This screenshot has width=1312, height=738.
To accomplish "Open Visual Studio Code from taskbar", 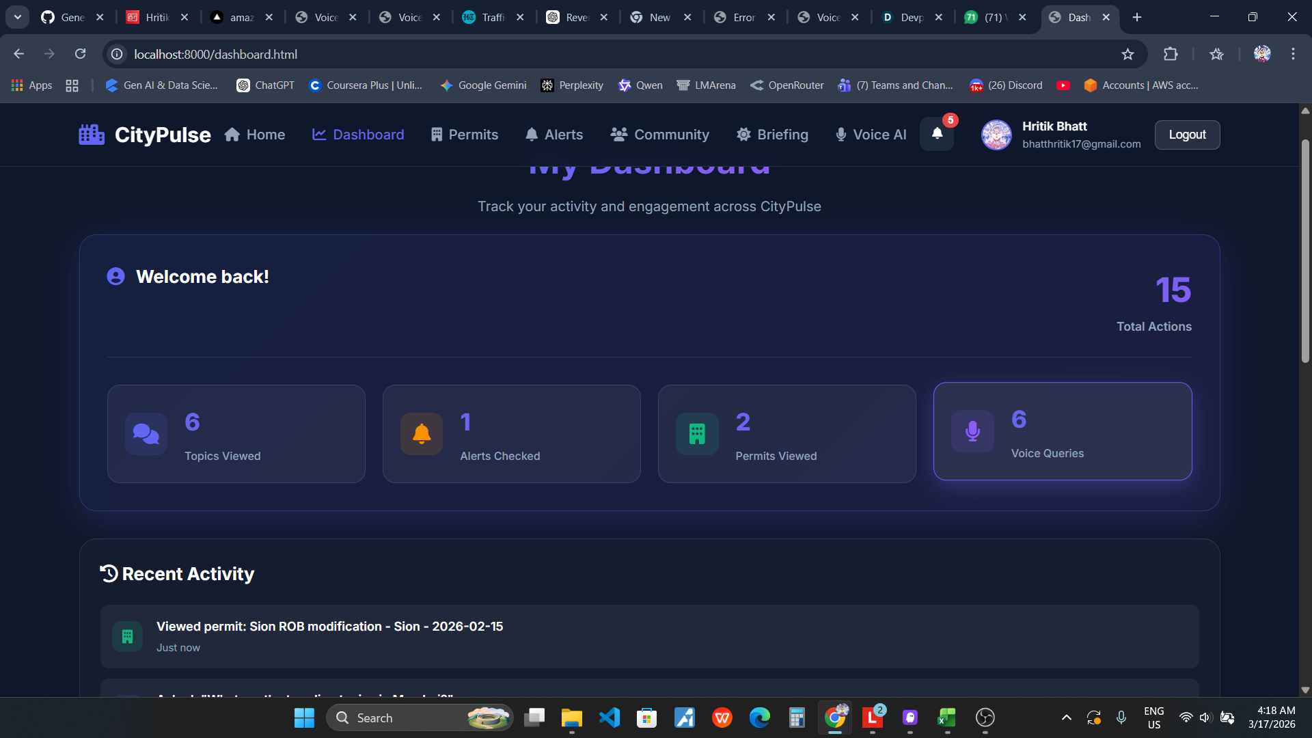I will (x=609, y=717).
